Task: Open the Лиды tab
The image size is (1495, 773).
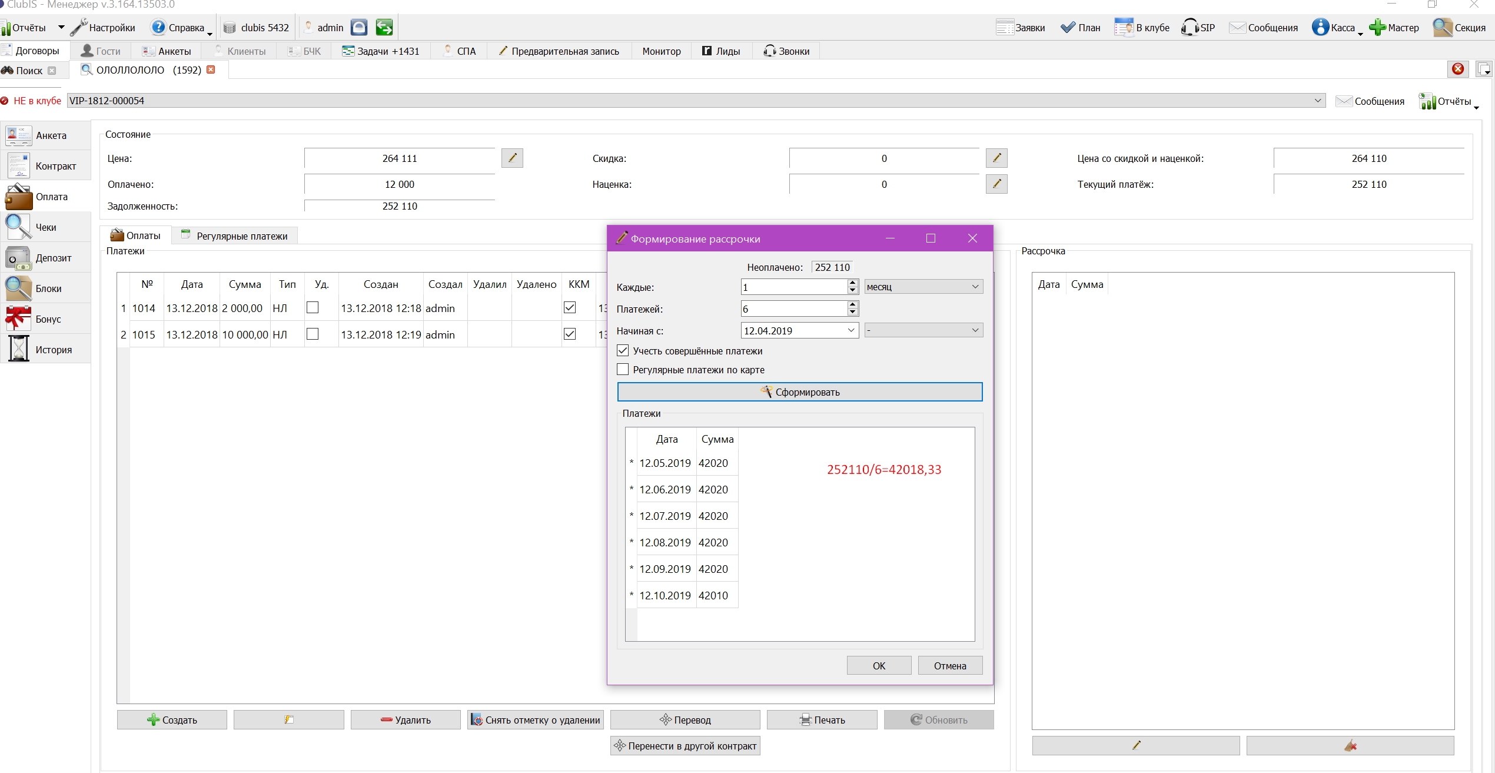Action: pos(721,51)
